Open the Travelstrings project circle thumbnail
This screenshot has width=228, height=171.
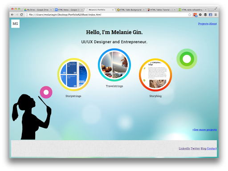(114, 65)
